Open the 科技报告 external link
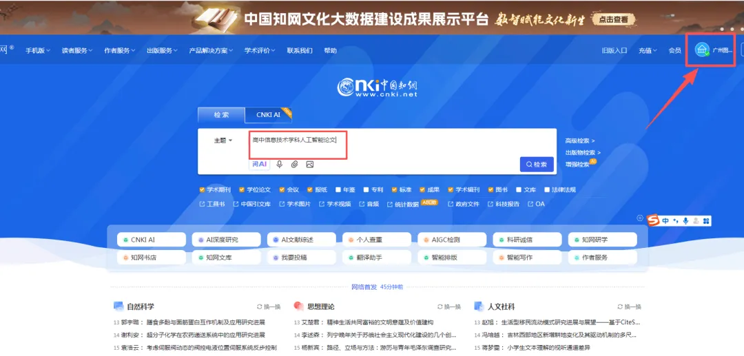Screen dimensions: 744x356 click(504, 204)
